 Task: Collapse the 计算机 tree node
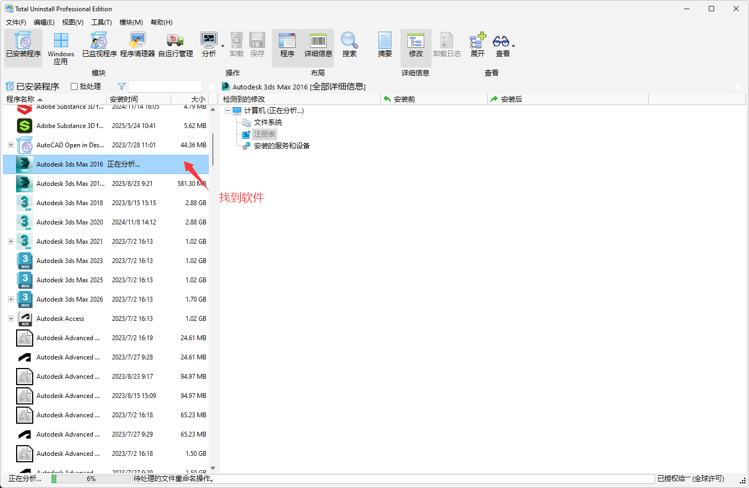[x=227, y=111]
